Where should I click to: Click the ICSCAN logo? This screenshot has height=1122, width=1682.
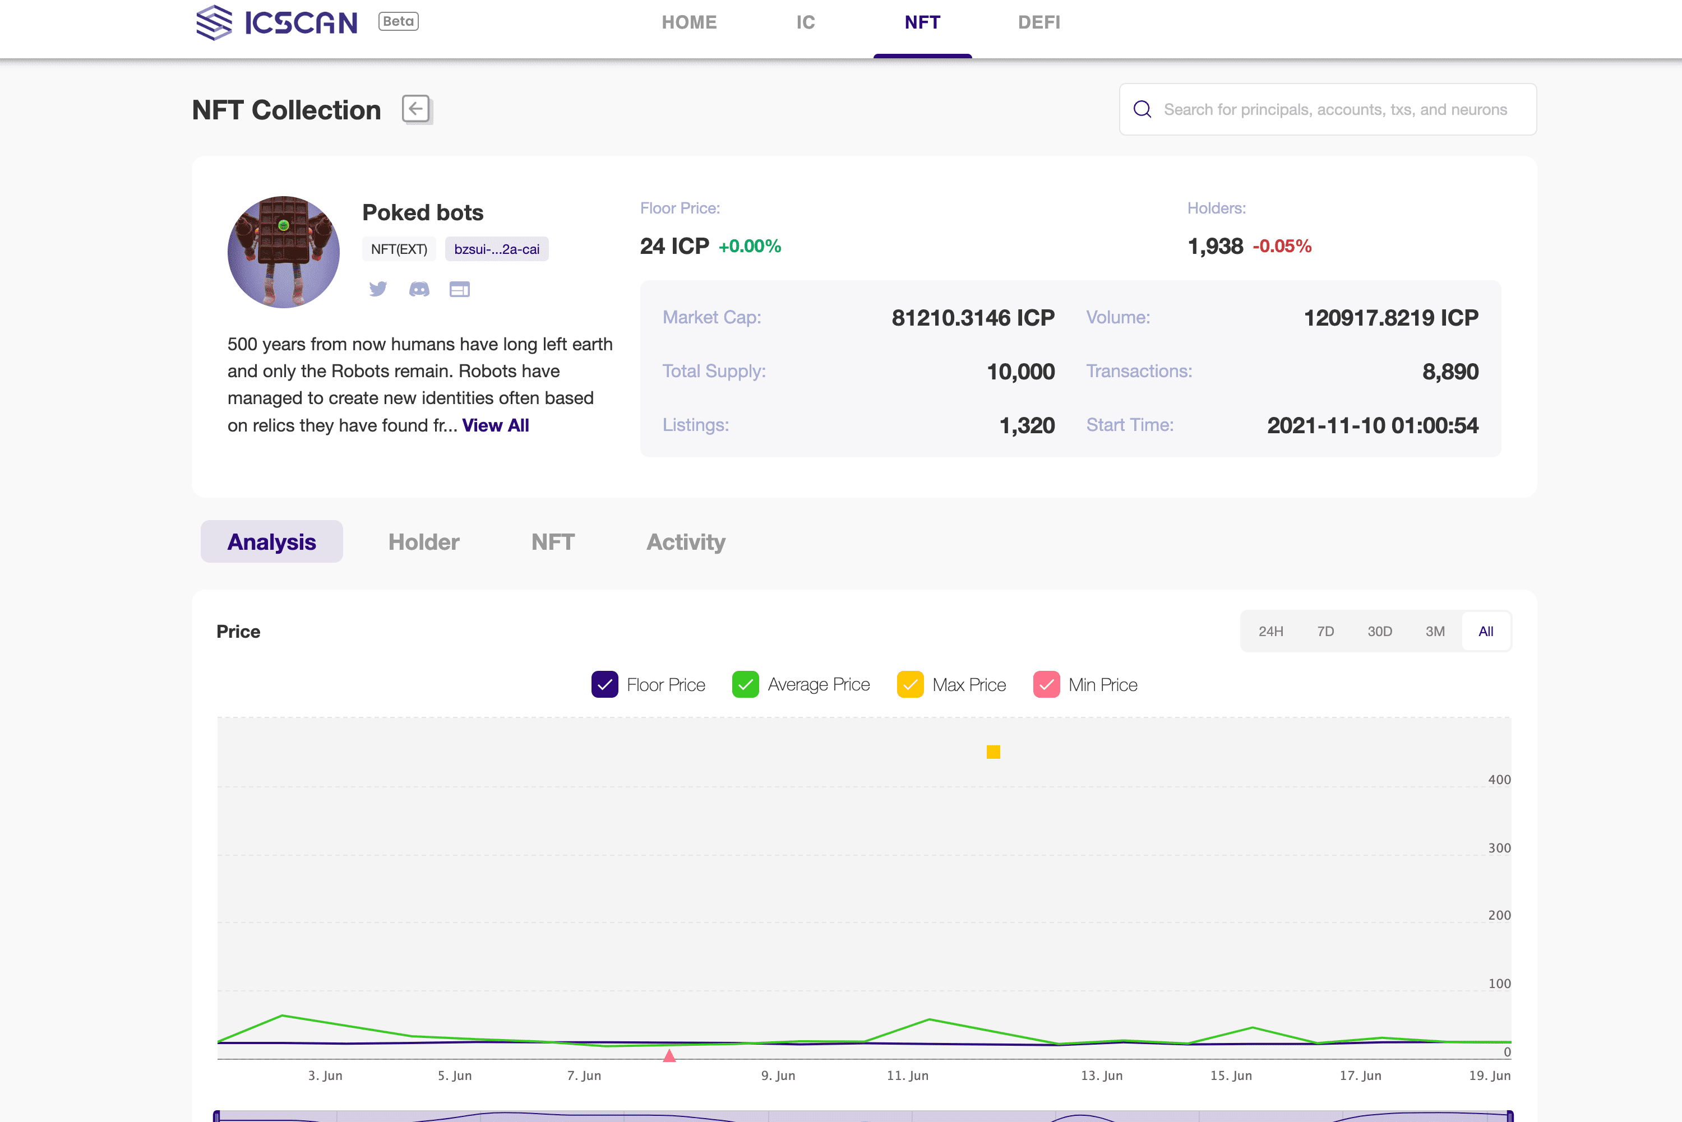[x=276, y=22]
